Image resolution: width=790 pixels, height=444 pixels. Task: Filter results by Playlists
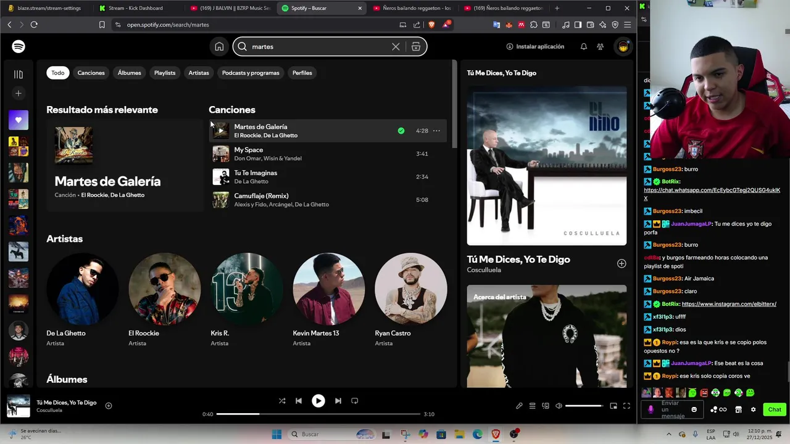[165, 73]
